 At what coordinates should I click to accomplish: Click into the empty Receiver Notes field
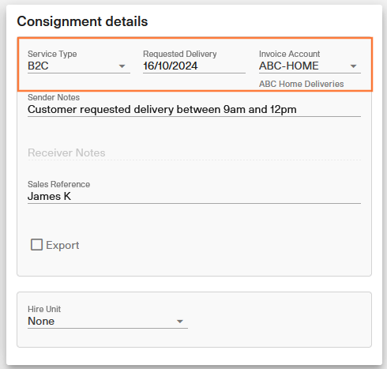tap(194, 152)
